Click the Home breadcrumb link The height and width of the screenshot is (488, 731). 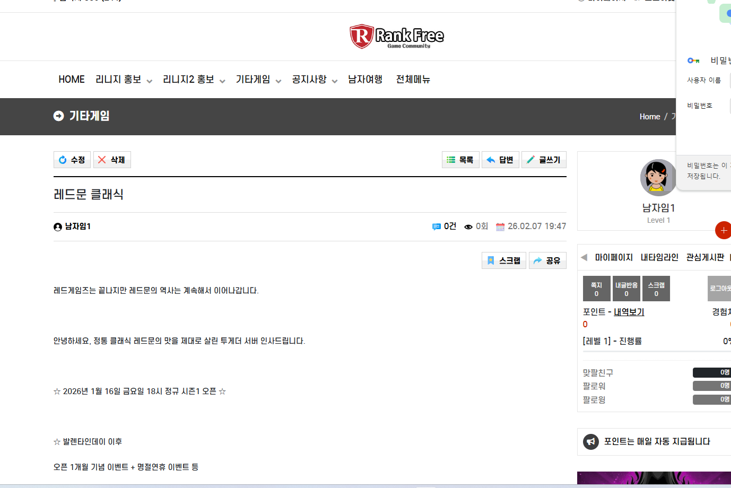(x=649, y=117)
